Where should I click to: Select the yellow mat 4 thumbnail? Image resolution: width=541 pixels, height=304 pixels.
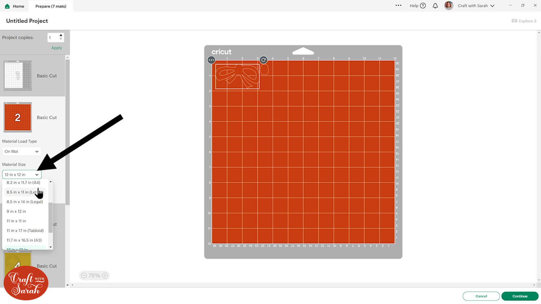click(x=18, y=264)
